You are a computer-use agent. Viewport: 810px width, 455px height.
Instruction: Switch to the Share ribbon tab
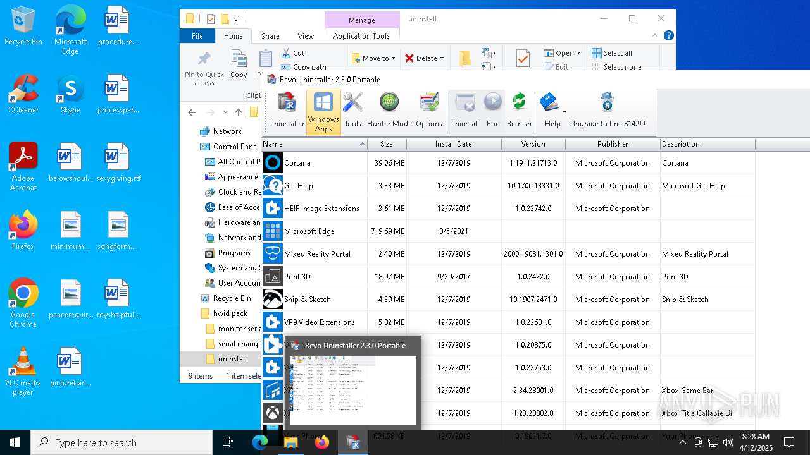click(x=270, y=36)
